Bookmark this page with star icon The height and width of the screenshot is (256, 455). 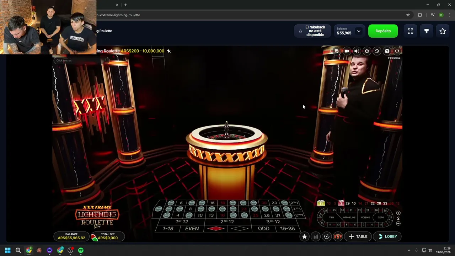pos(408,15)
